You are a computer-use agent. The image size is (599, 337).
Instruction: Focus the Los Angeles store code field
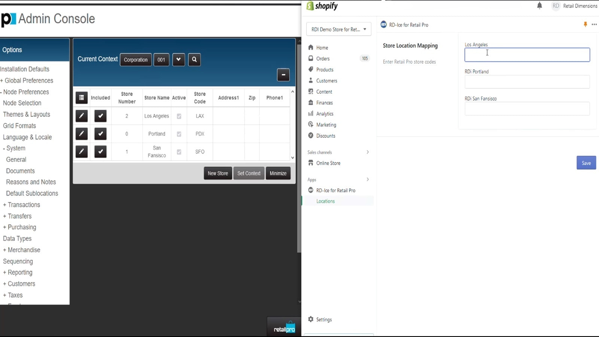[x=527, y=55]
